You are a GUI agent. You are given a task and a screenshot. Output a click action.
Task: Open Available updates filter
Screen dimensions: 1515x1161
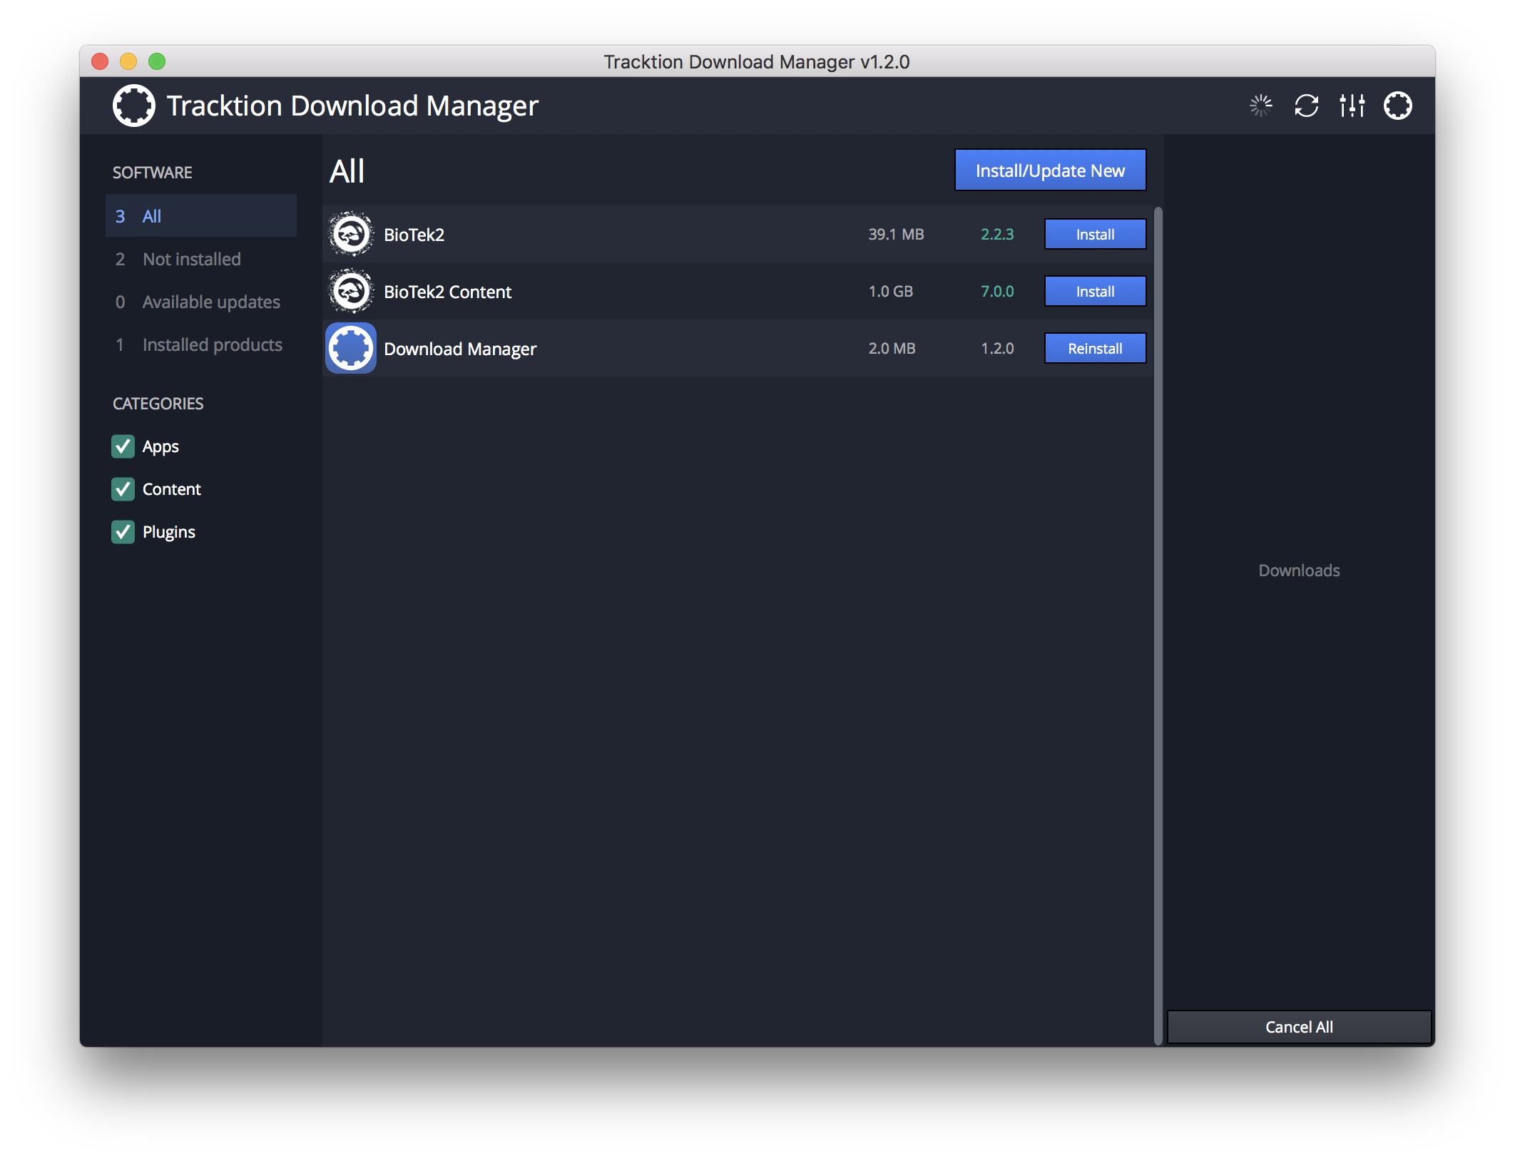(x=210, y=302)
